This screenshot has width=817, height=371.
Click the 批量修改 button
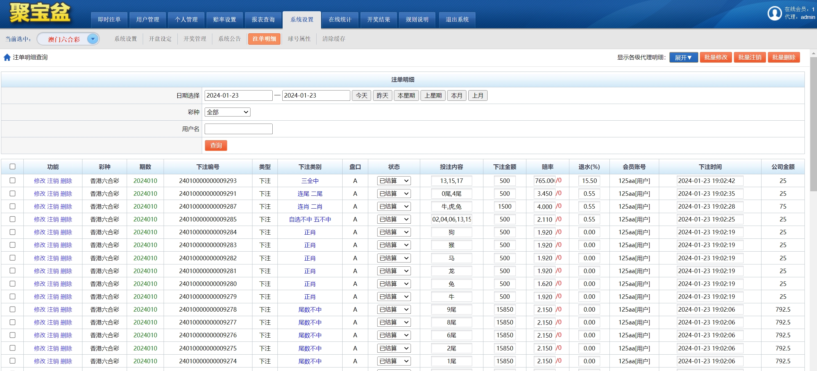click(716, 57)
